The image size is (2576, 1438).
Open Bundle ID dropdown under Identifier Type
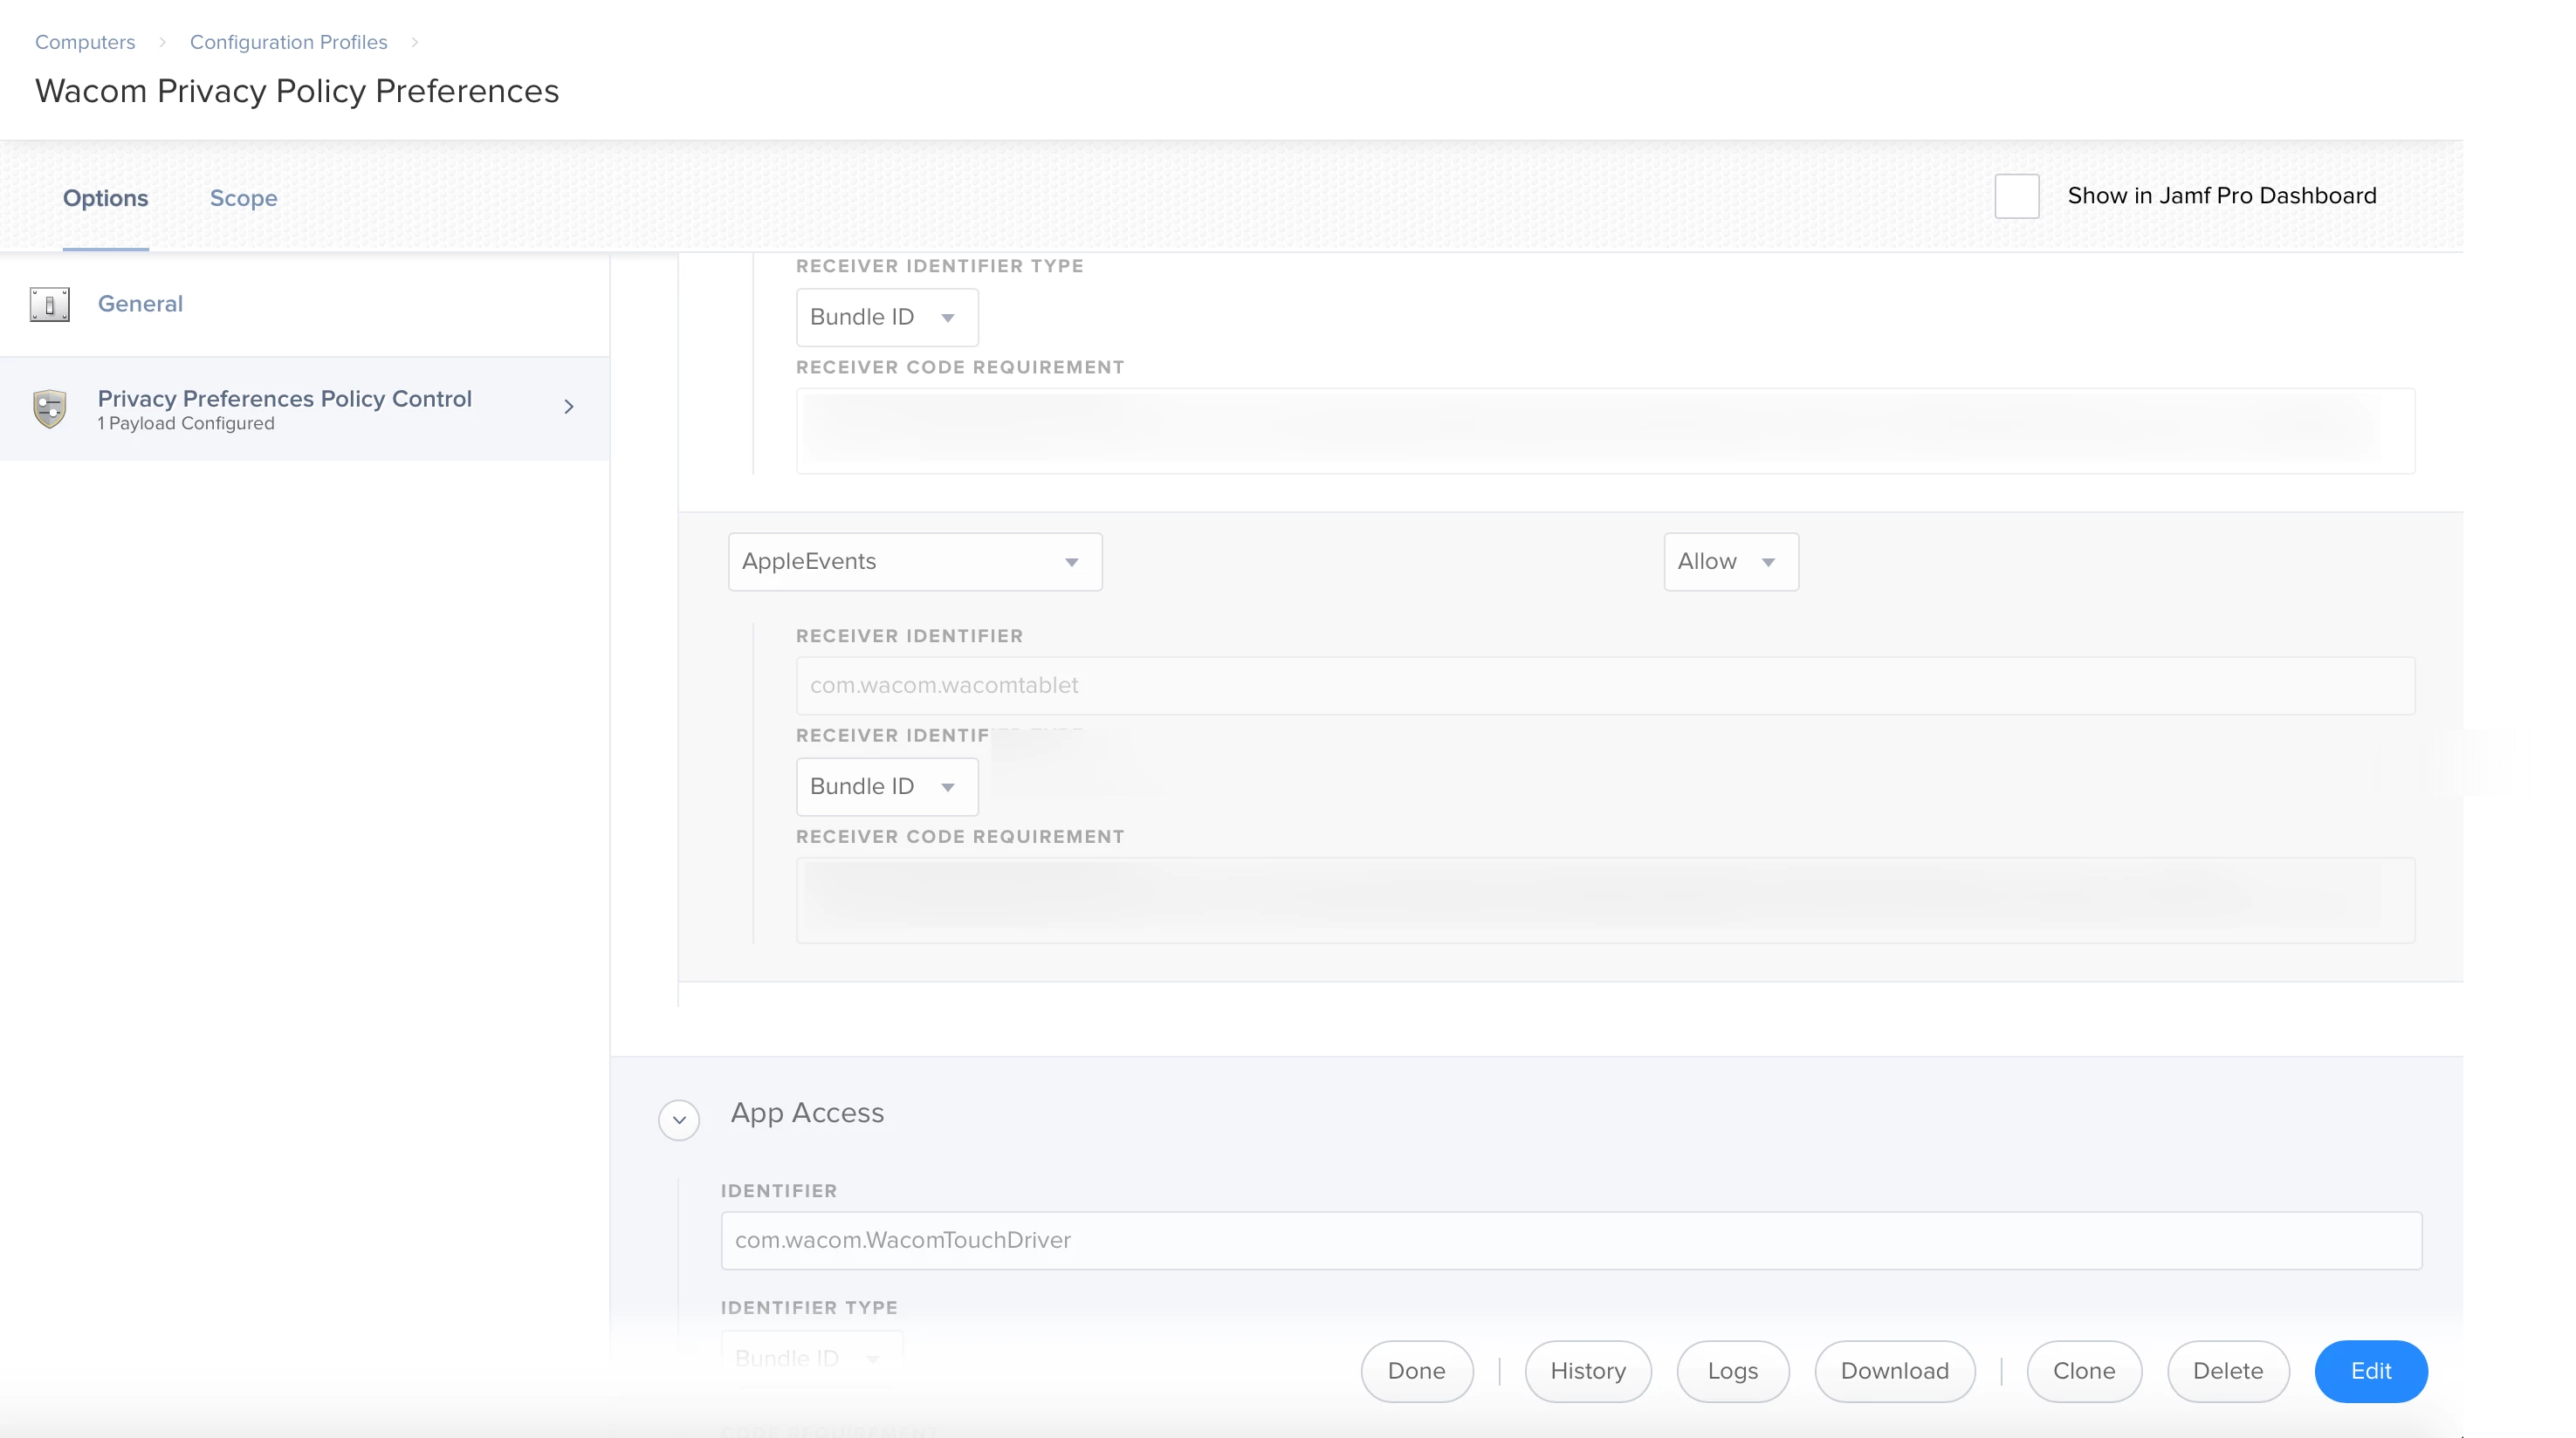click(811, 1358)
